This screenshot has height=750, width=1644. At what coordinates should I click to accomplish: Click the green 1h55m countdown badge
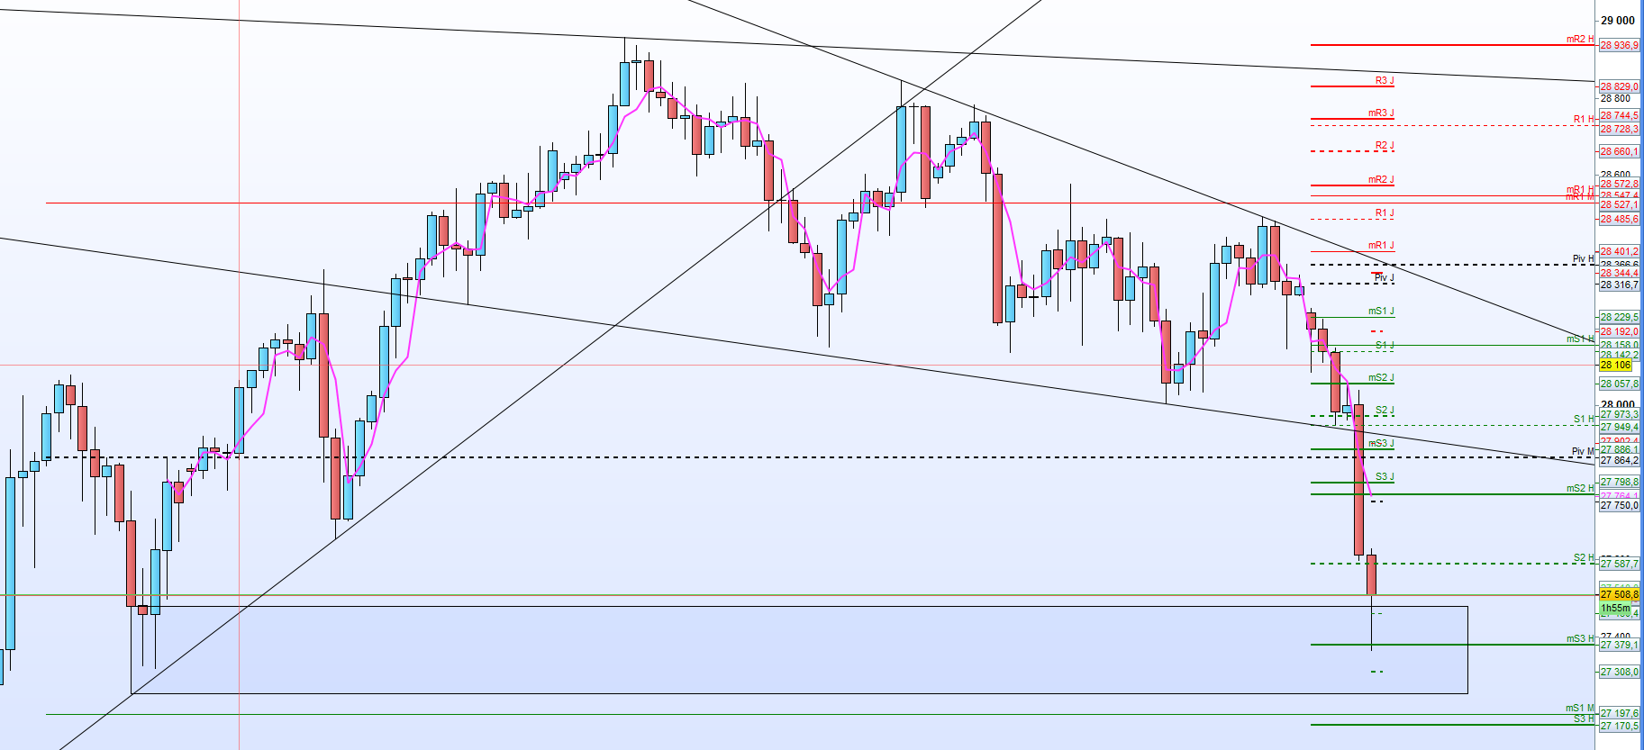1615,609
